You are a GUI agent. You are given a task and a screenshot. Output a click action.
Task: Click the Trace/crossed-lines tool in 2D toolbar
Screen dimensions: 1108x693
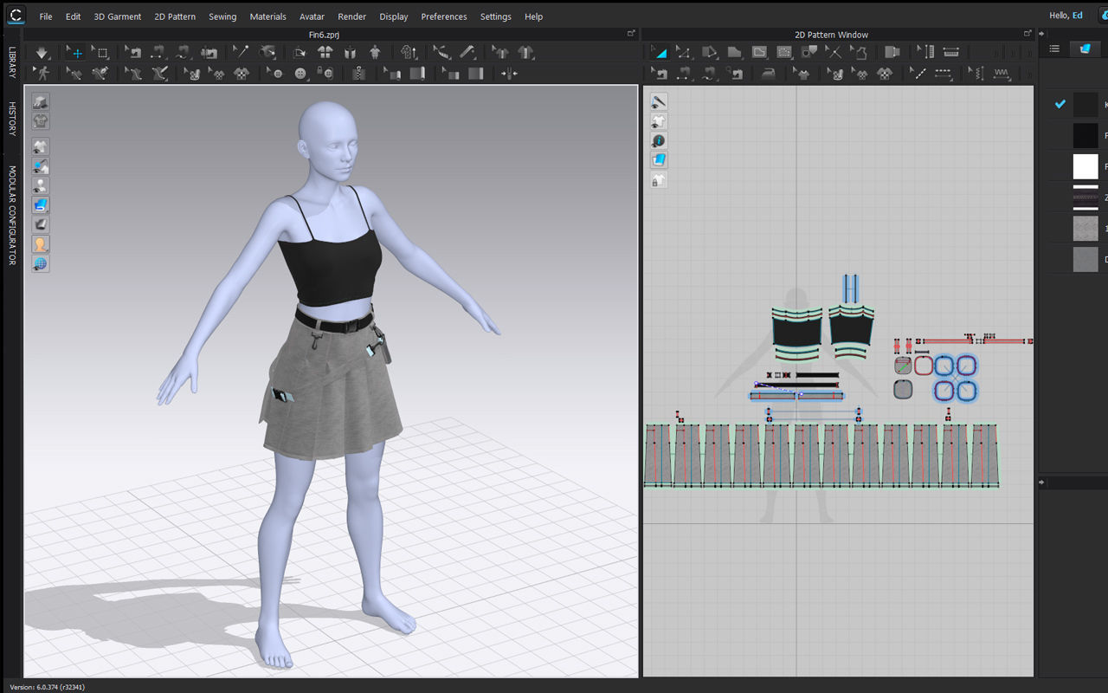834,53
